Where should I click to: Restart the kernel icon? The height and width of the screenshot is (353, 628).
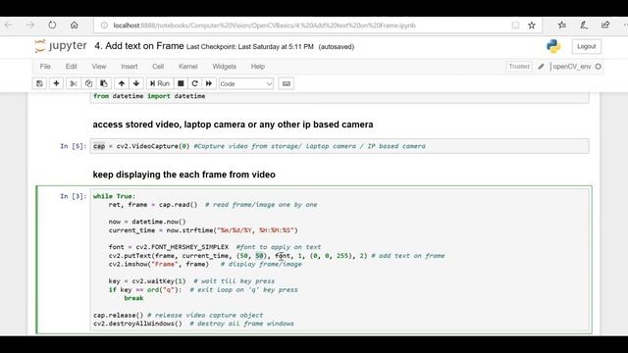point(194,83)
